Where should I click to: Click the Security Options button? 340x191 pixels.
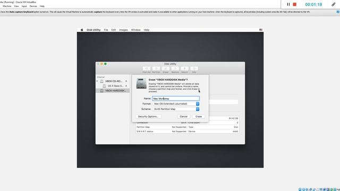coord(148,117)
